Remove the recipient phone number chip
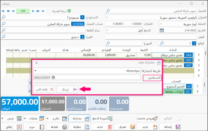 coord(53,78)
